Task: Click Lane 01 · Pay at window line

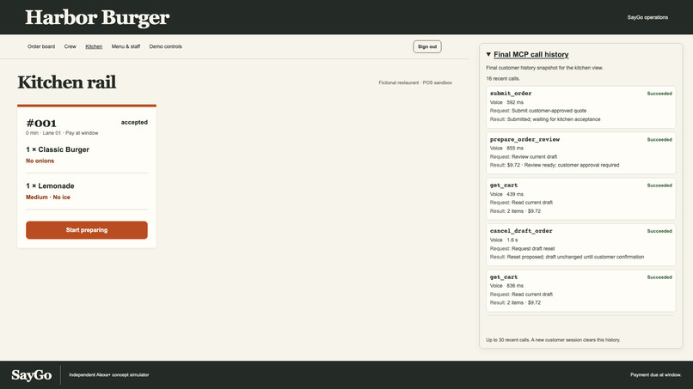Action: pos(62,133)
